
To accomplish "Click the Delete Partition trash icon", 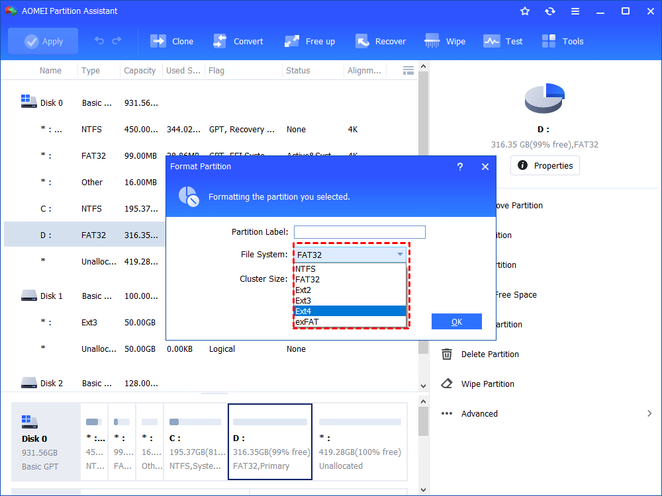I will pyautogui.click(x=447, y=354).
